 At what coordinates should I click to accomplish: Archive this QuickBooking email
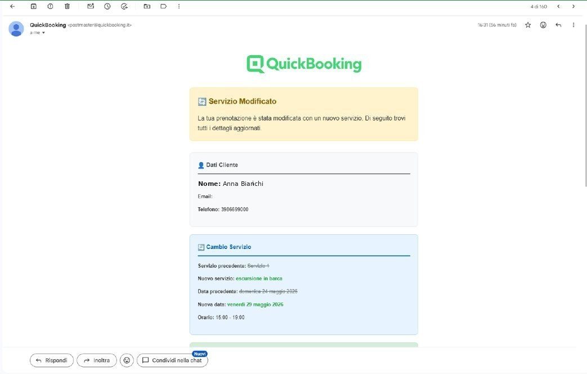[x=33, y=6]
